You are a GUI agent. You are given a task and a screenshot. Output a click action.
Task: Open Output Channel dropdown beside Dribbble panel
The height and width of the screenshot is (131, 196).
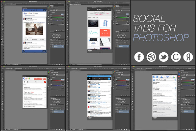[x=125, y=10]
